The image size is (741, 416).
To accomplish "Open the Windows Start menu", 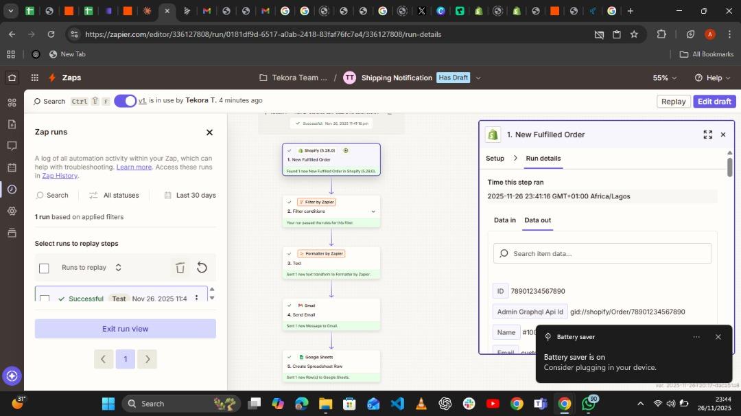I will click(108, 403).
